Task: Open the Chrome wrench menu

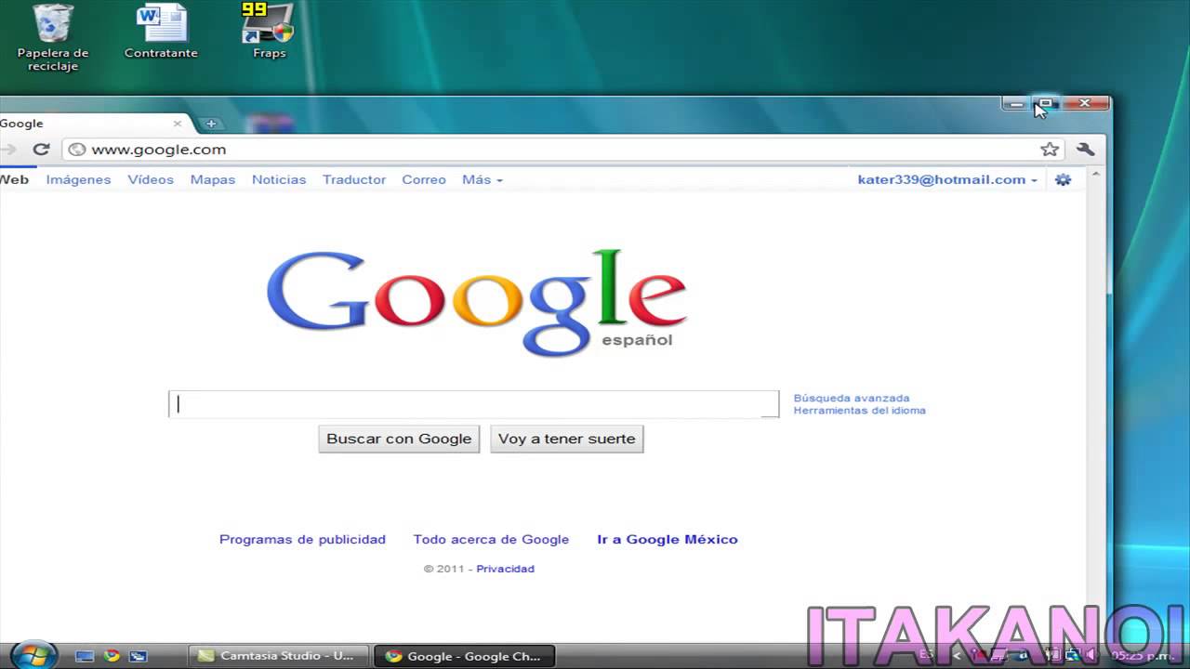Action: 1085,150
